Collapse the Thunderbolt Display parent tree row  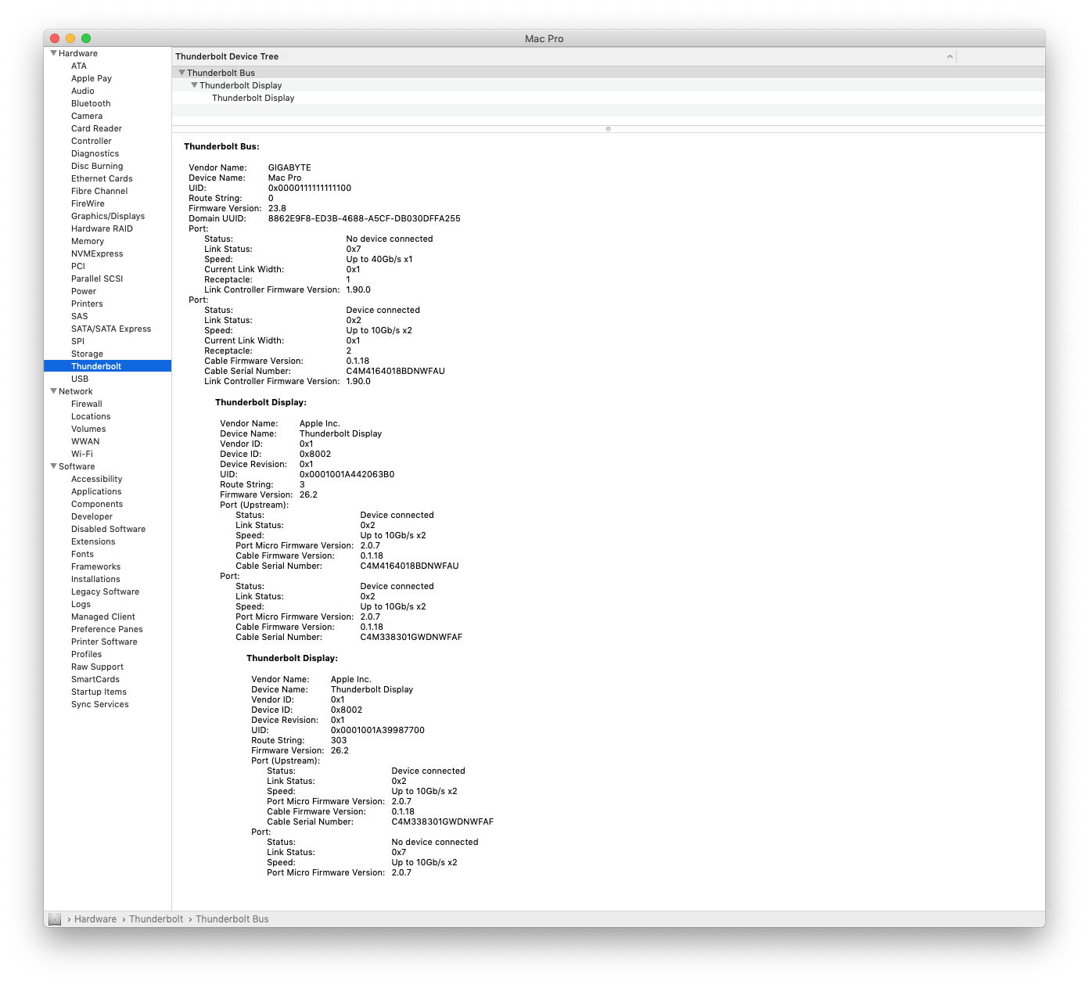(x=194, y=85)
